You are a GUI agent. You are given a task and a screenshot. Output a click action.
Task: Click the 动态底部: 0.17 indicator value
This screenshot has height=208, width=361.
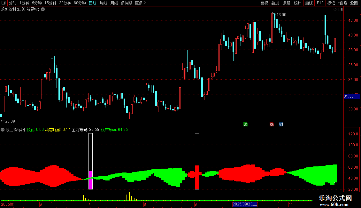coord(58,130)
